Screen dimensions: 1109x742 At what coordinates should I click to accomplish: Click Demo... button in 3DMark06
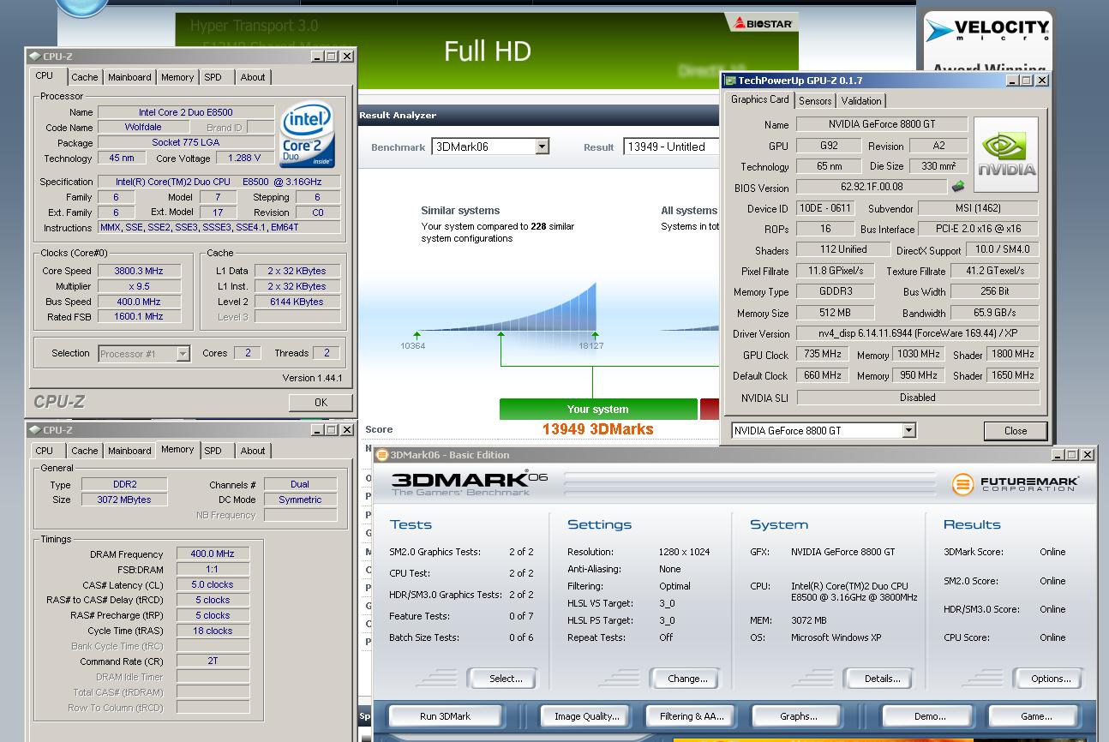tap(930, 716)
